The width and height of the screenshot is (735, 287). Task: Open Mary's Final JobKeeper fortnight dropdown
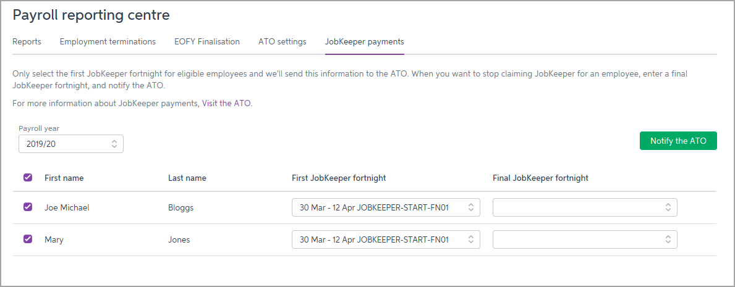tap(585, 239)
